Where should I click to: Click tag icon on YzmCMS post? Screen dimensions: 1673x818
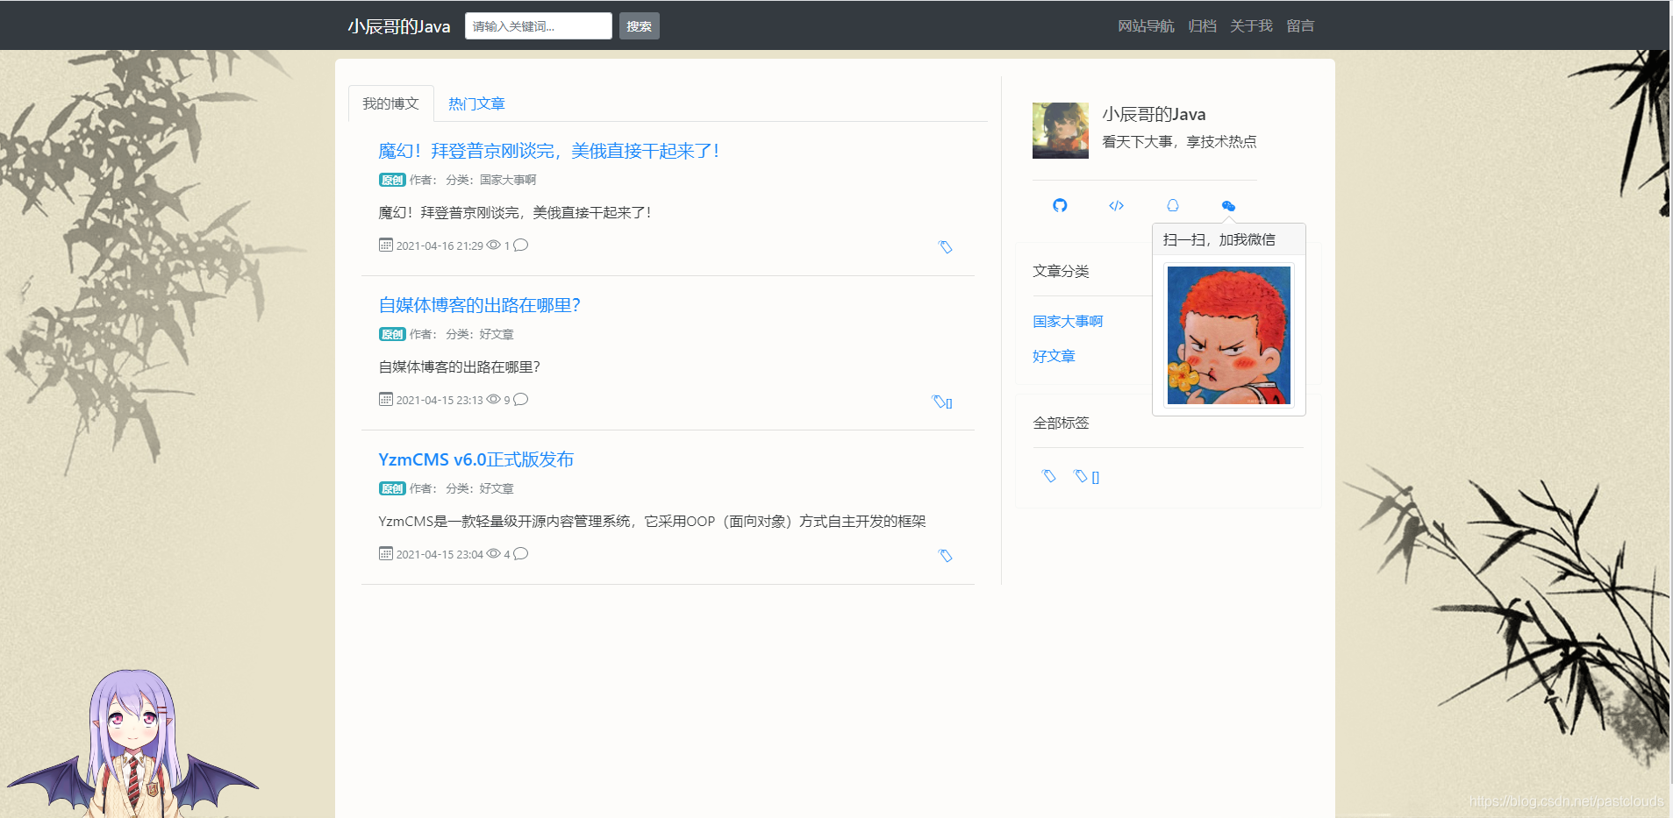coord(945,556)
